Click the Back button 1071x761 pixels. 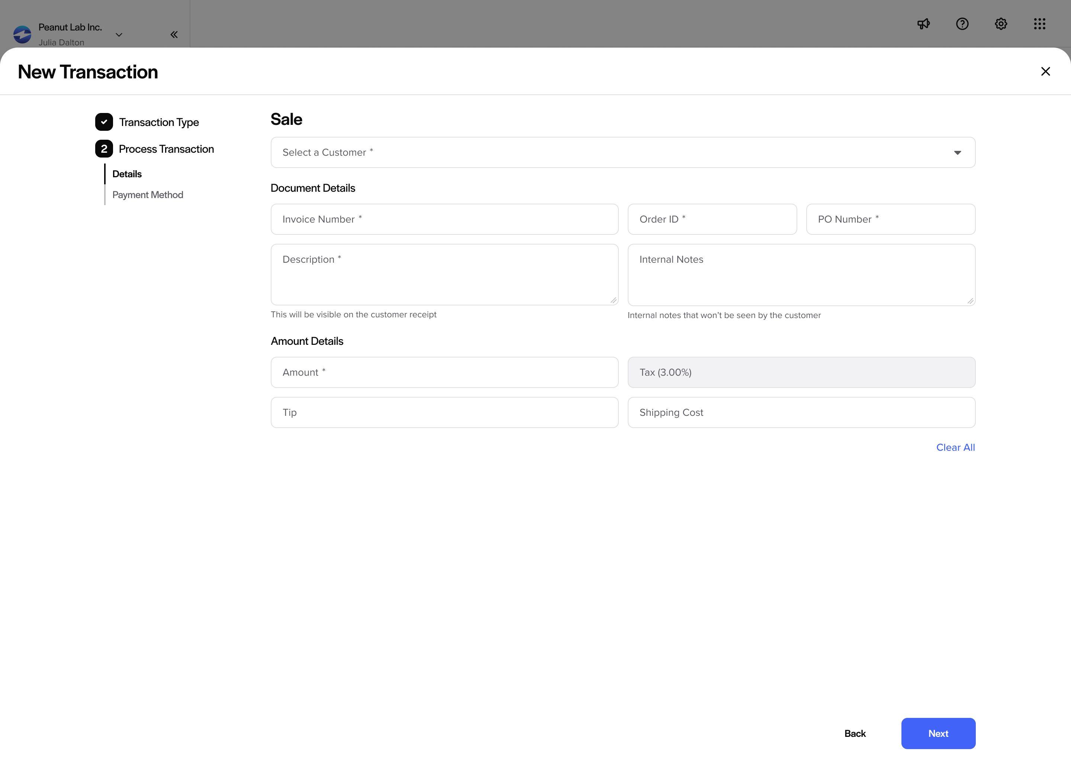855,734
